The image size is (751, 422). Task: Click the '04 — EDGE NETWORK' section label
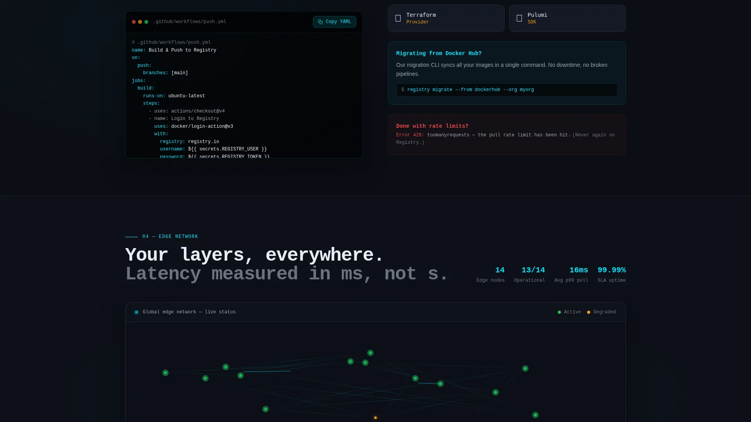point(170,237)
